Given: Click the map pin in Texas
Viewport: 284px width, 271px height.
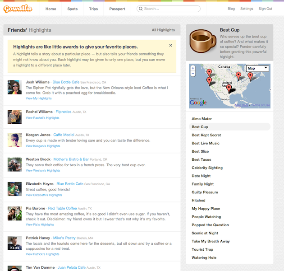Looking at the screenshot, I should point(229,89).
